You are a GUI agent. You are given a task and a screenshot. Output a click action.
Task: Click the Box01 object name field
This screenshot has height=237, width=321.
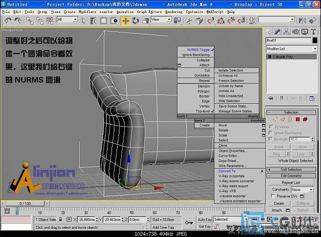[x=289, y=41]
